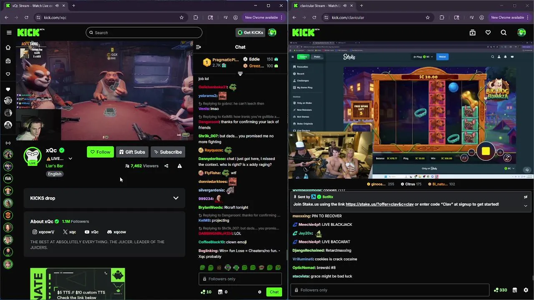Click Followers only input in xQc chat
534x300 pixels.
[x=240, y=279]
